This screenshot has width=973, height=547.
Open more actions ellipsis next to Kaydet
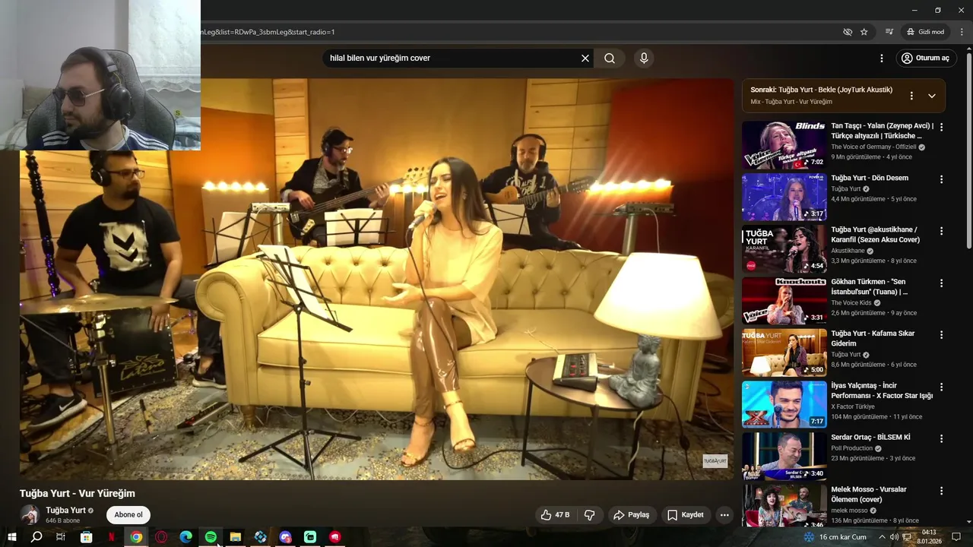click(724, 515)
